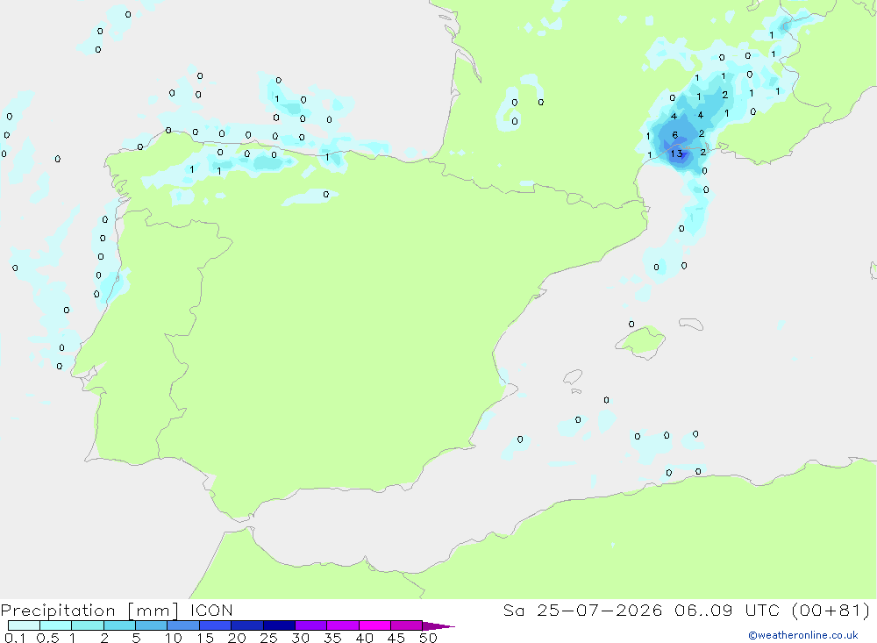Click the 'ICON' model name label
Screen dimensions: 877x643
(x=211, y=611)
